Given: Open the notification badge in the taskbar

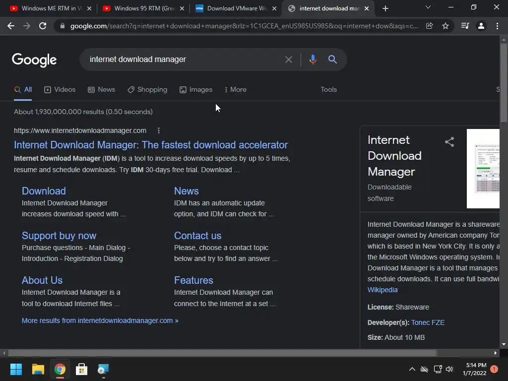Looking at the screenshot, I should click(494, 369).
